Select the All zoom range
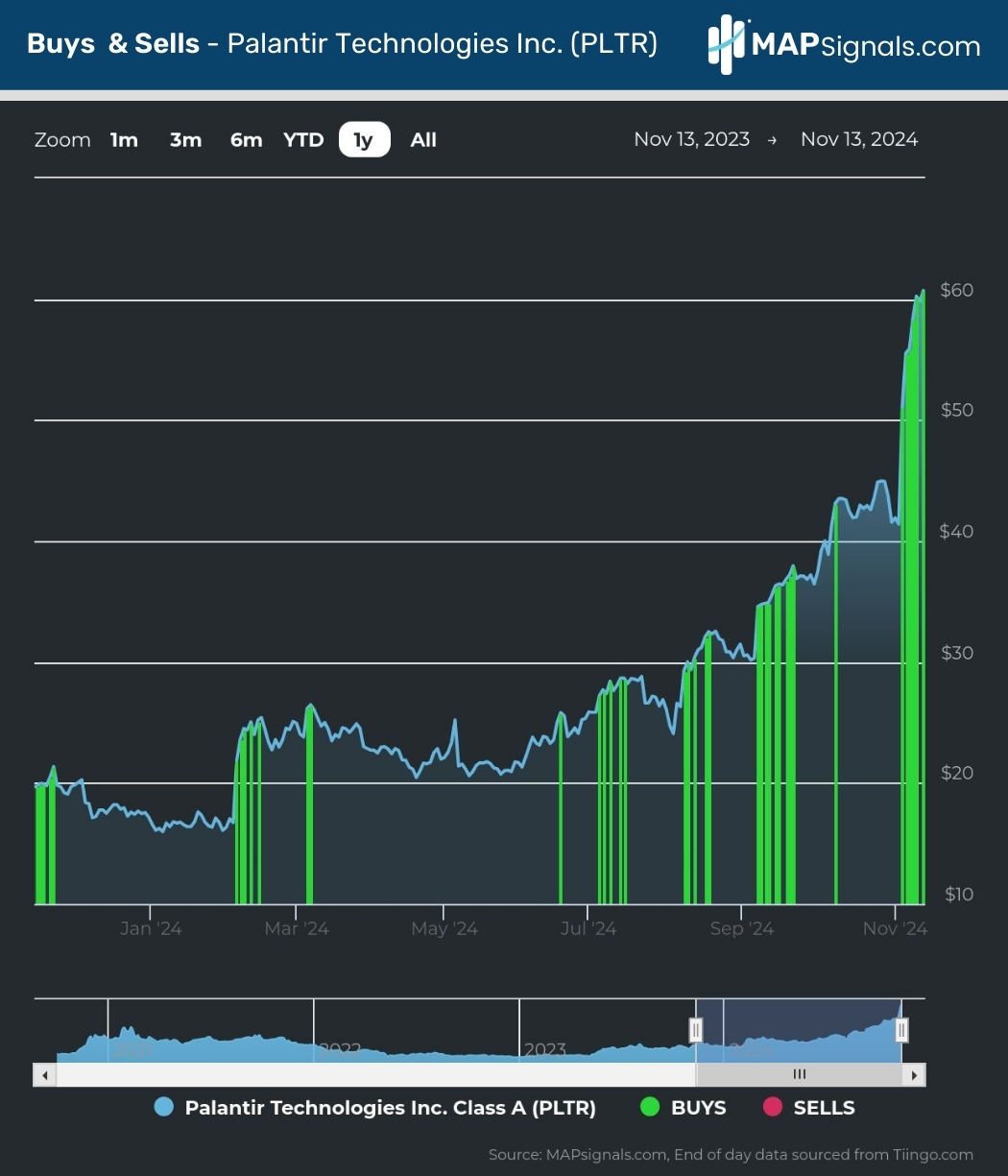 (x=423, y=140)
